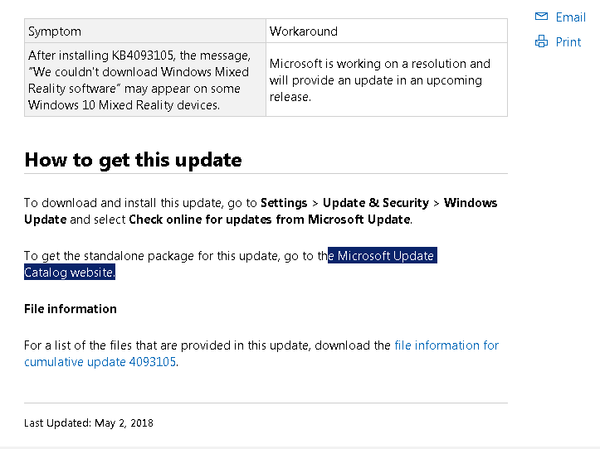Click the "Last Updated: May 2, 2018" text
Viewport: 600px width, 449px height.
[89, 423]
